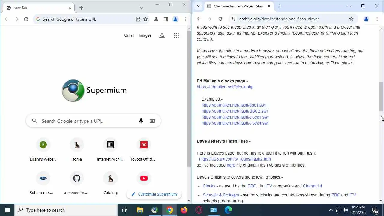Screen dimensions: 384x216
Task: Close the New Tab tab
Action: point(70,8)
